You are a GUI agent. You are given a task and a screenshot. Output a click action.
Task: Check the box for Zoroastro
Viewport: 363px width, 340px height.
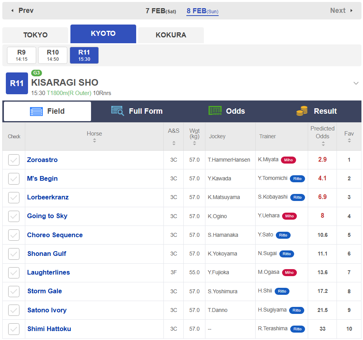14,160
